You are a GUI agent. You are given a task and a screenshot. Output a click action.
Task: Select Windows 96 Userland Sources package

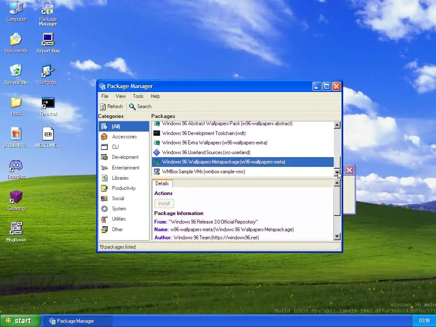[x=243, y=152]
